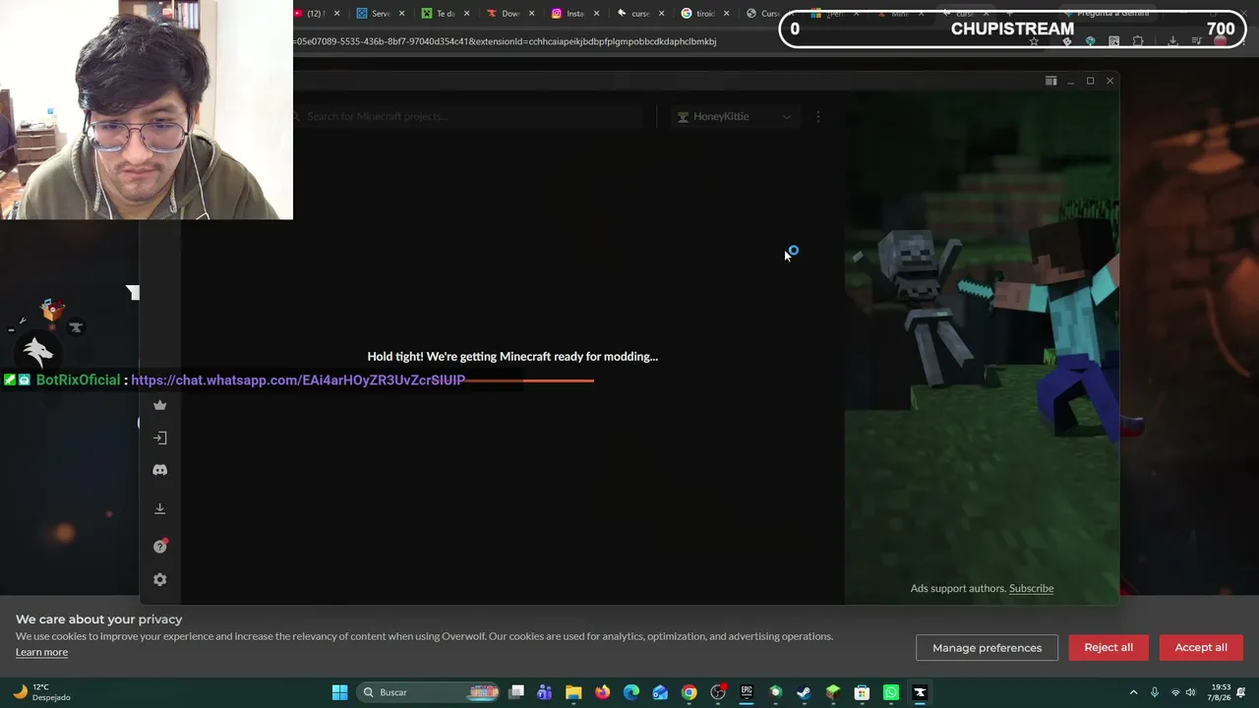Follow the Learn more privacy link

click(x=41, y=652)
